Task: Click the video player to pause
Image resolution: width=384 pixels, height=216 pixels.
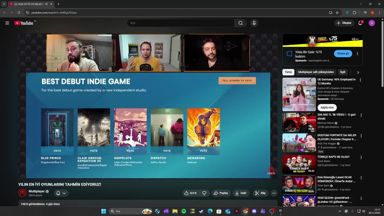Action: [148, 106]
